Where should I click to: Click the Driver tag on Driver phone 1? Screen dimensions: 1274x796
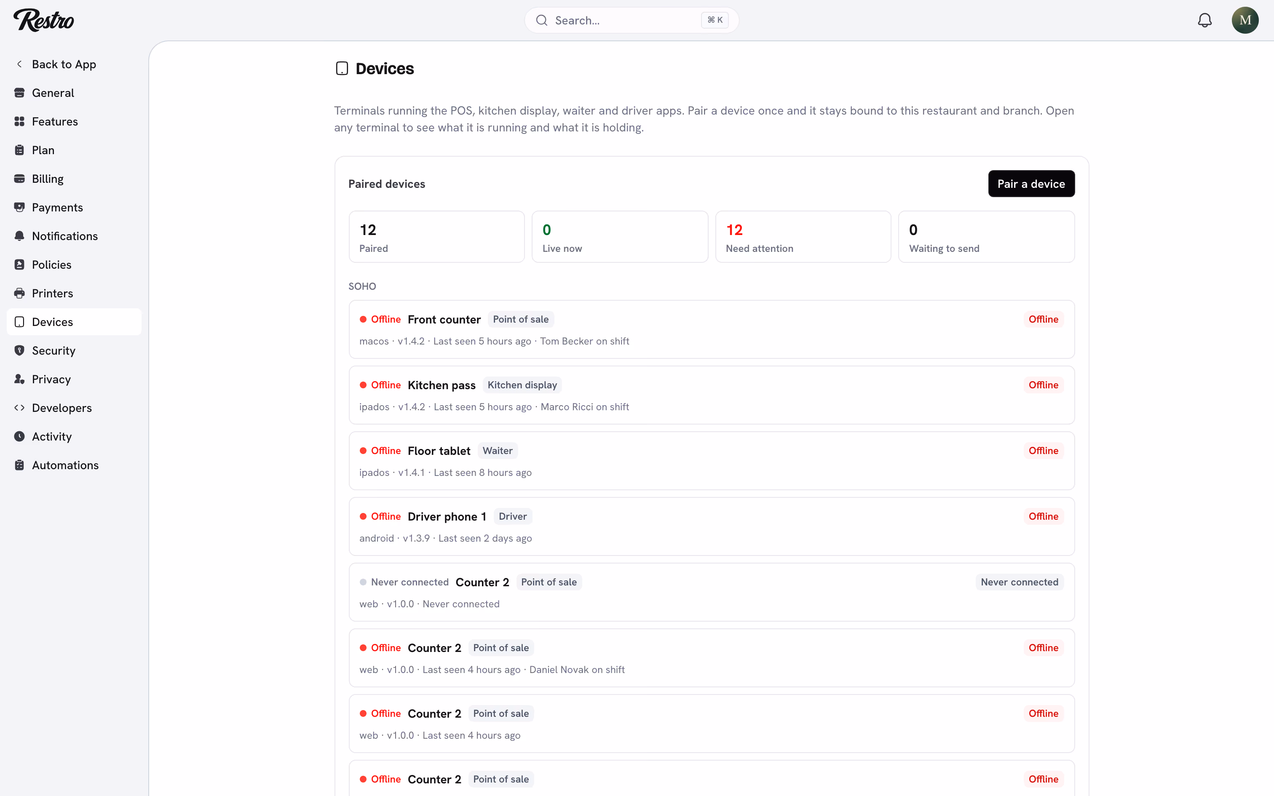[x=513, y=516]
